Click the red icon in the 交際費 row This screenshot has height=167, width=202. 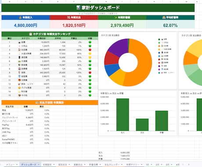click(19, 80)
